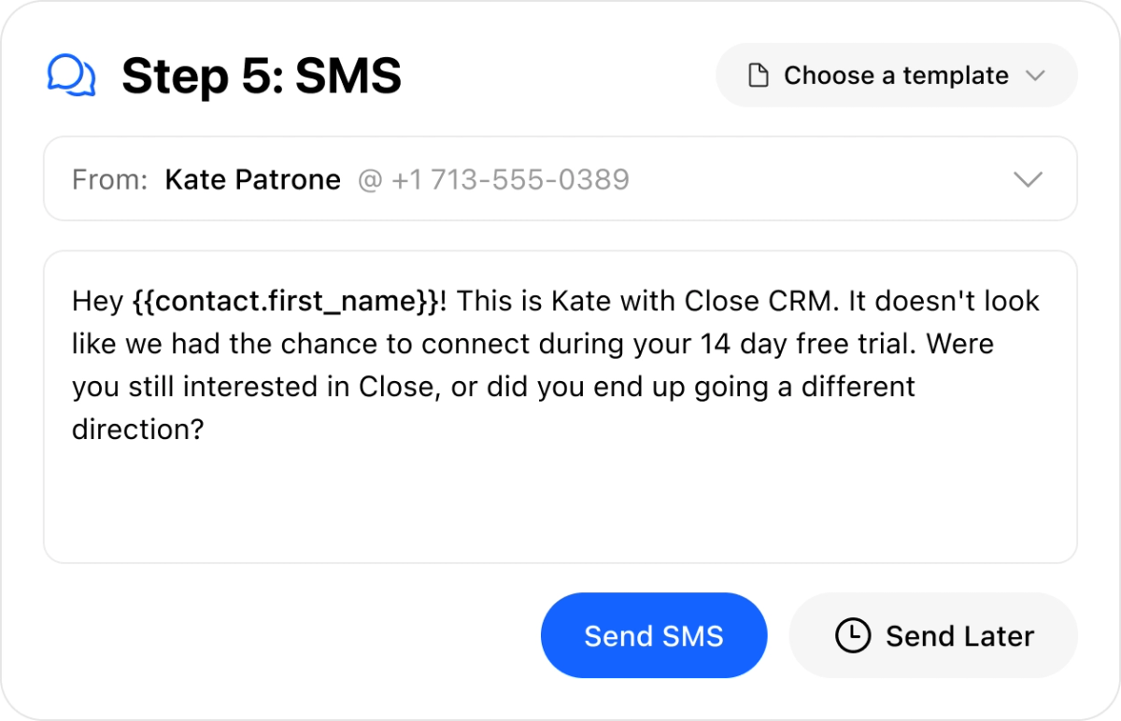The height and width of the screenshot is (721, 1121).
Task: Click the Step 5: SMS heading
Action: (262, 76)
